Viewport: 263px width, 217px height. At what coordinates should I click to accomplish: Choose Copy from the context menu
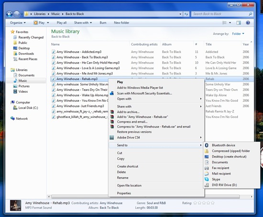click(121, 159)
